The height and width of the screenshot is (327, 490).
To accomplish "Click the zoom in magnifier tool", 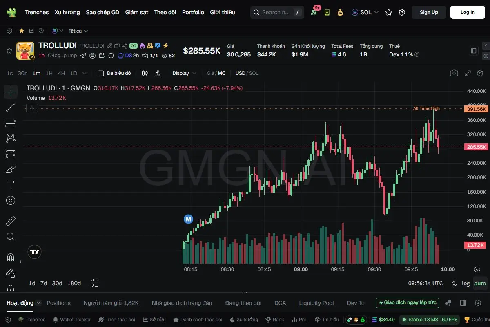I will 11,236.
